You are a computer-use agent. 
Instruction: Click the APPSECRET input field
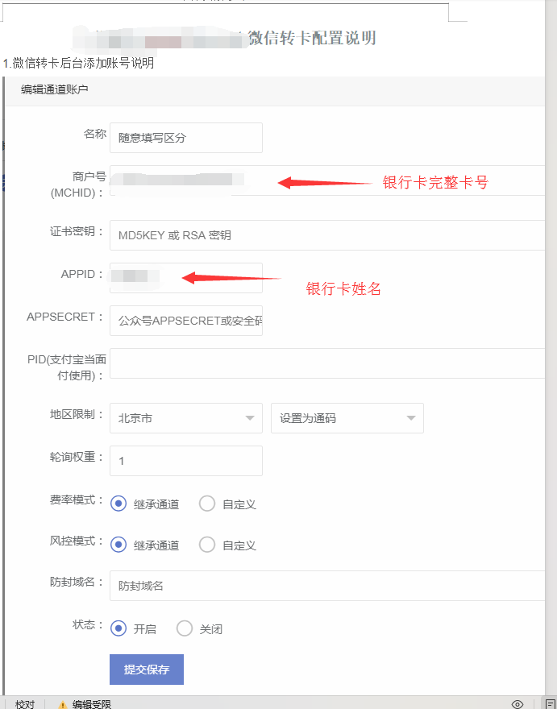(185, 320)
